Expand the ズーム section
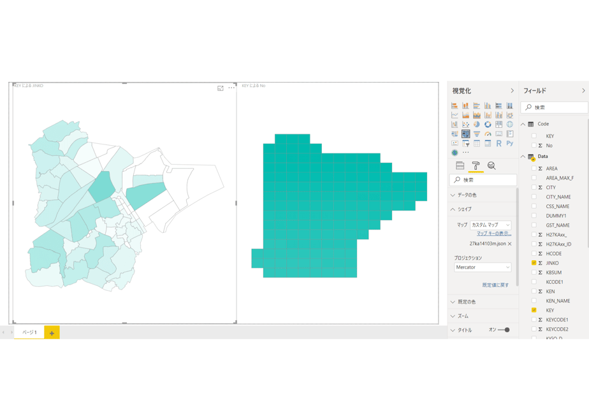 [x=483, y=316]
